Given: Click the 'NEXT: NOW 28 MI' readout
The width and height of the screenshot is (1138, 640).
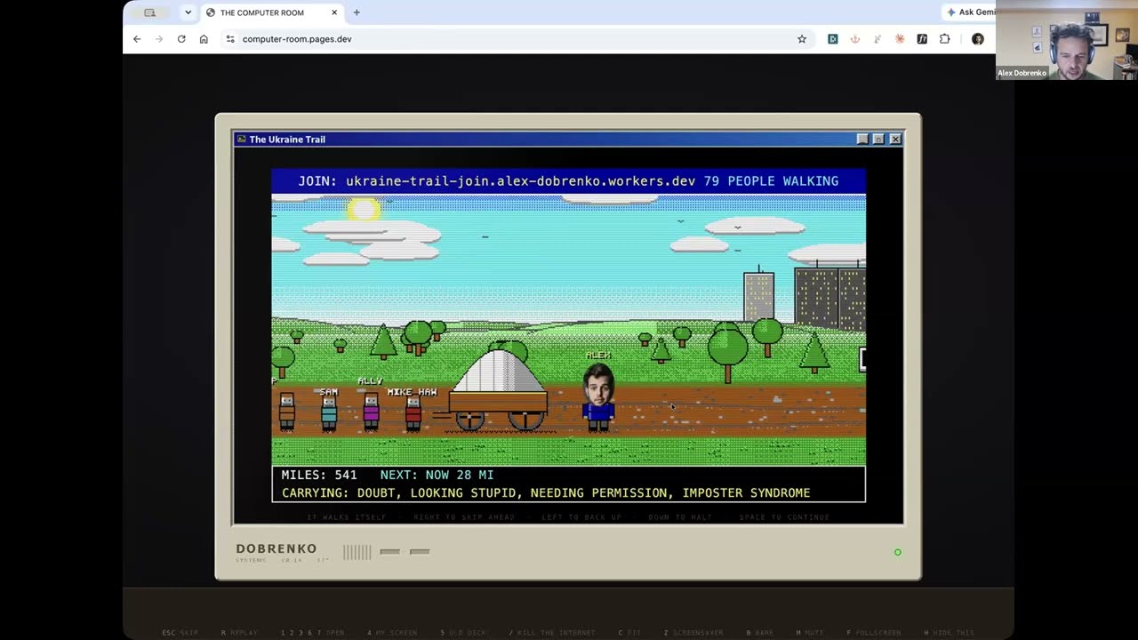Looking at the screenshot, I should (x=437, y=475).
